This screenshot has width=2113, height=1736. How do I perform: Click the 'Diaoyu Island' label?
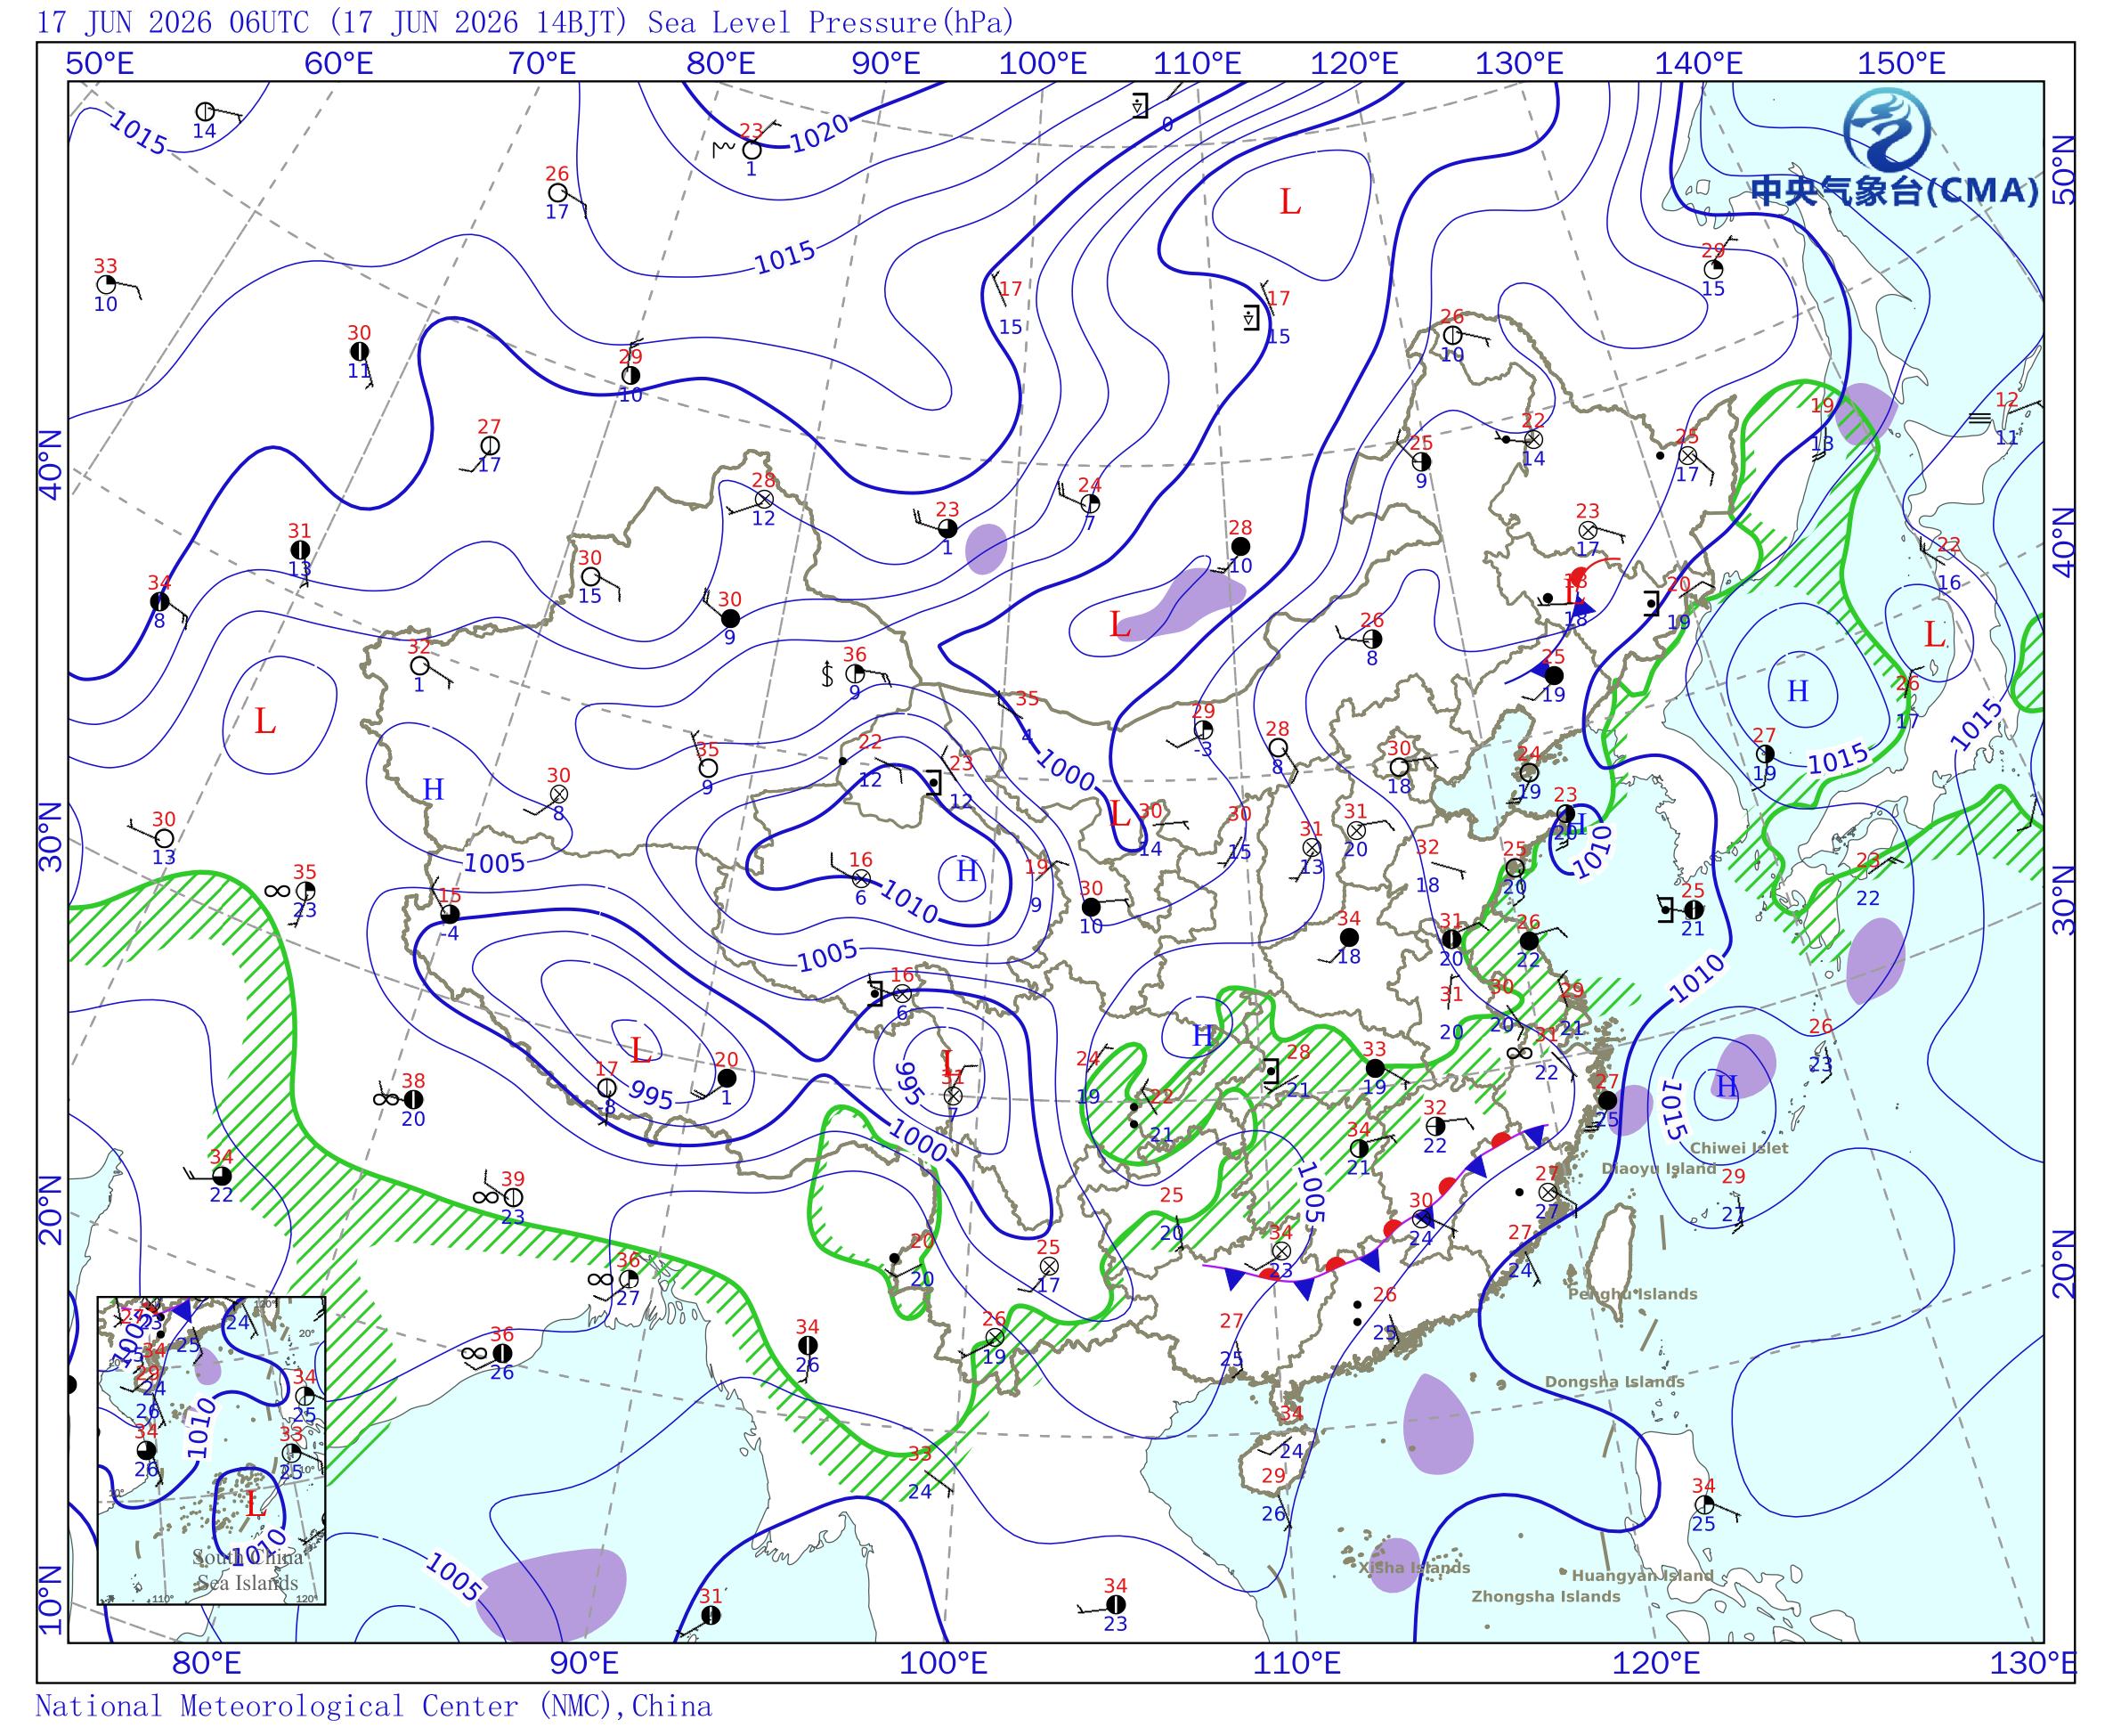click(1658, 1168)
